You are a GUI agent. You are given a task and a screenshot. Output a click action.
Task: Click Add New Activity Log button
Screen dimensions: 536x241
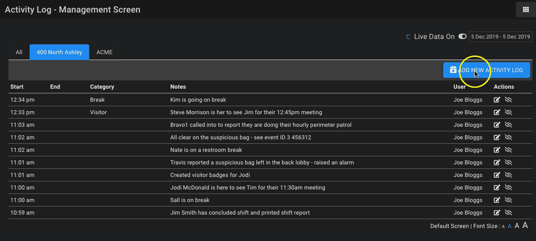486,70
